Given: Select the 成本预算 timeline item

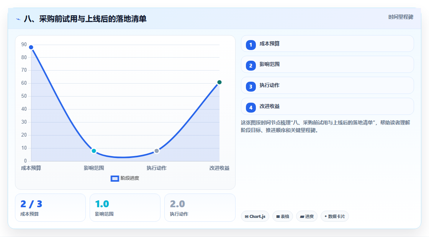Looking at the screenshot, I should 327,44.
